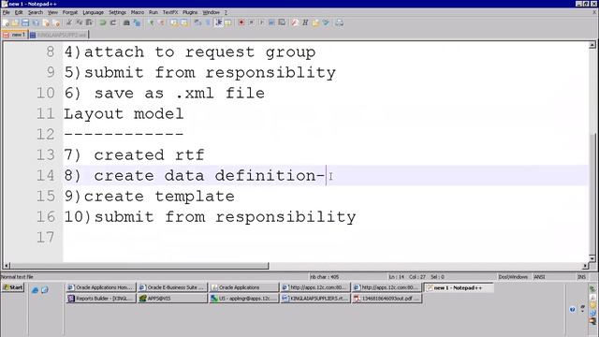Click the horizontal scrollbar left arrow
599x337 pixels.
(7, 266)
